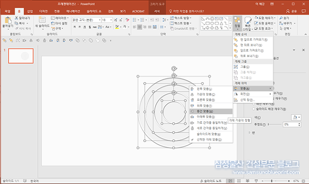Viewport: 309px width, 184px height.
Task: Click the rotation handle above the circles
Action: (174, 69)
